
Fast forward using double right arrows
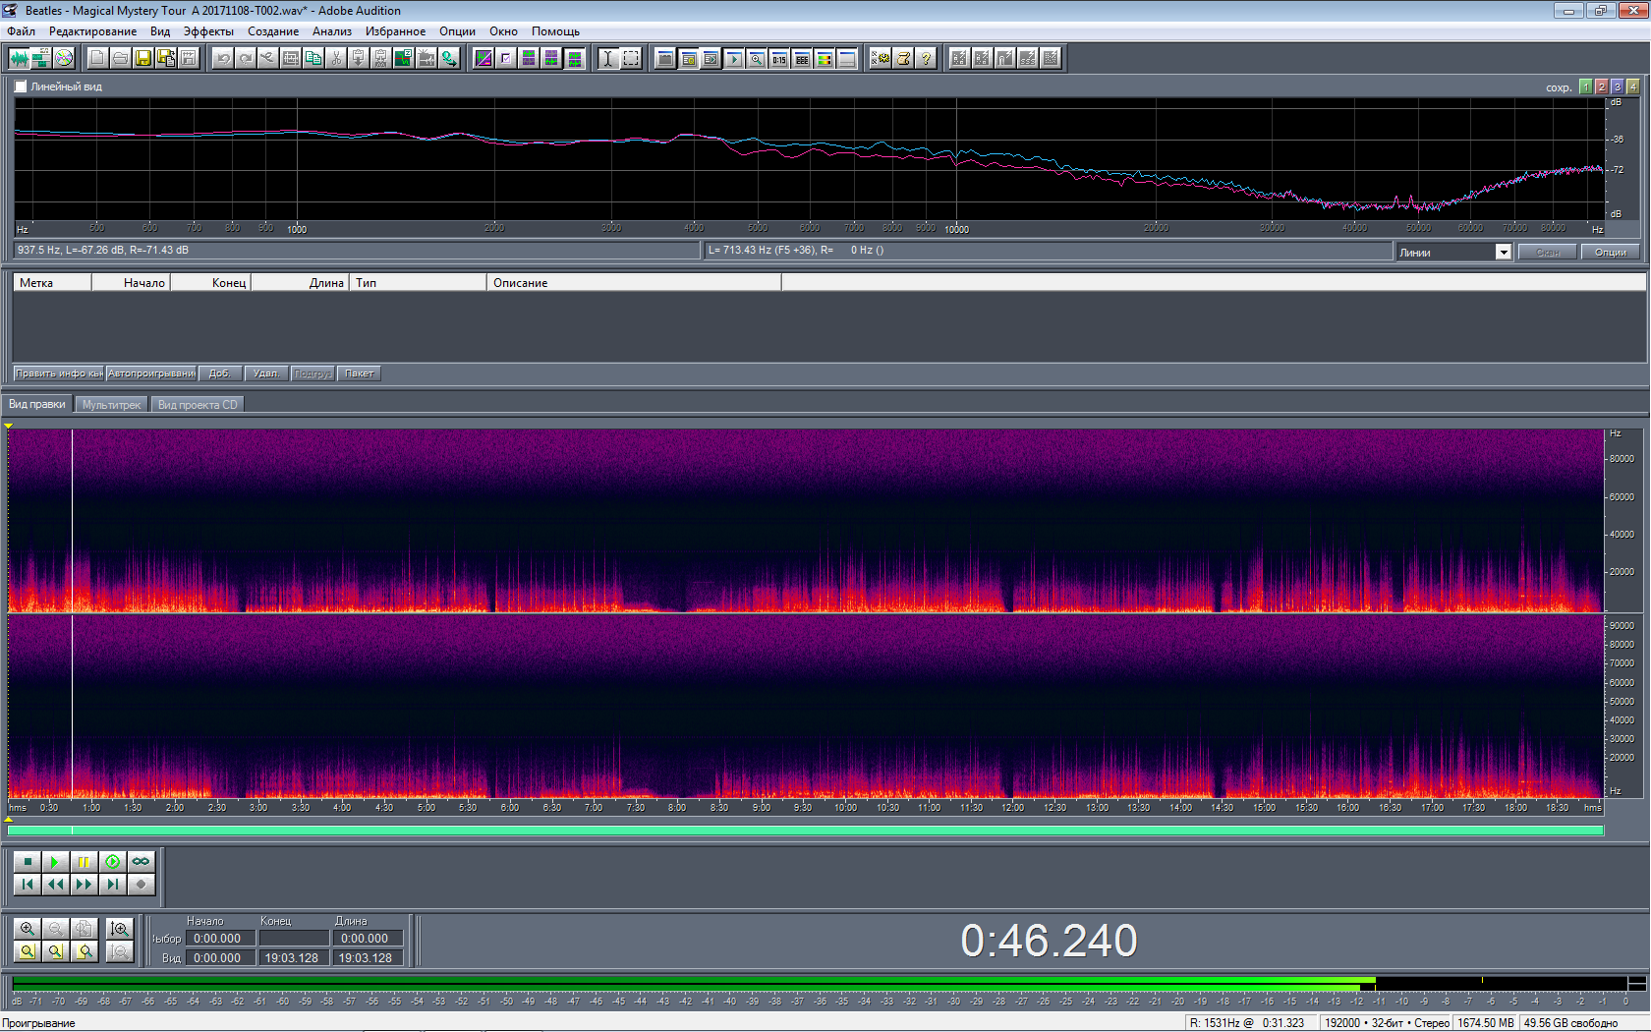coord(85,885)
